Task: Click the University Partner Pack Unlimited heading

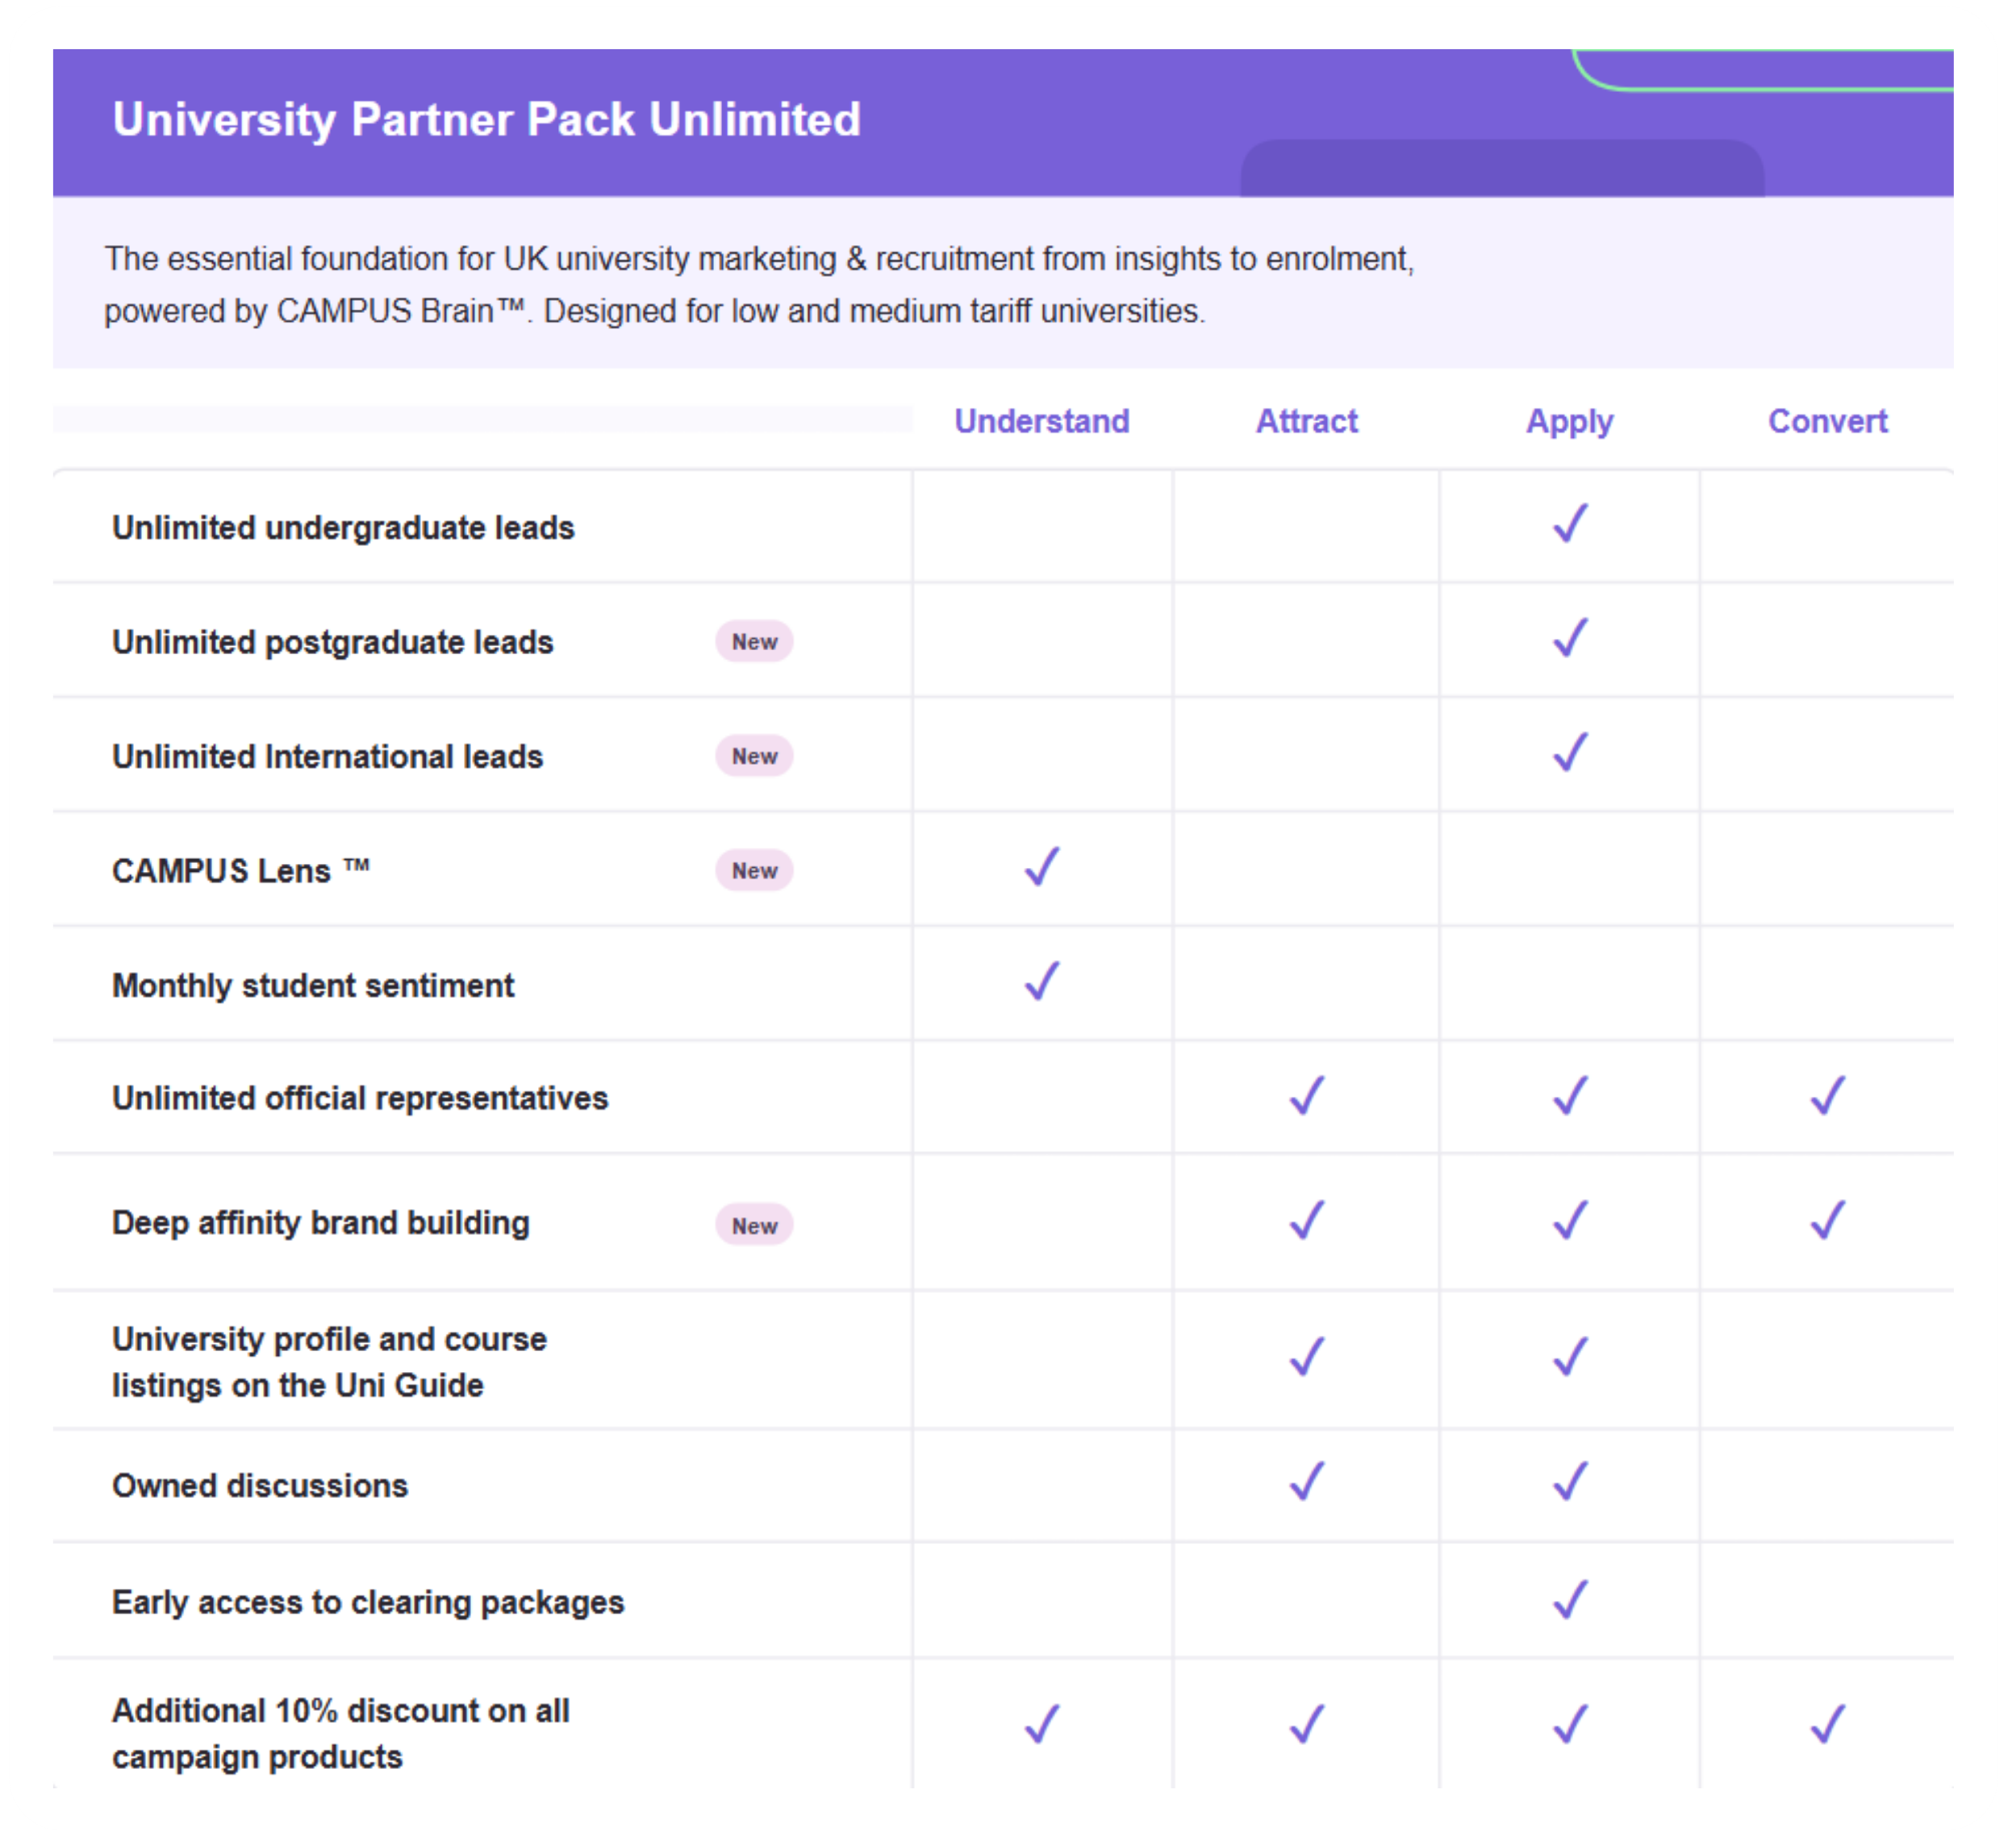Action: point(486,120)
